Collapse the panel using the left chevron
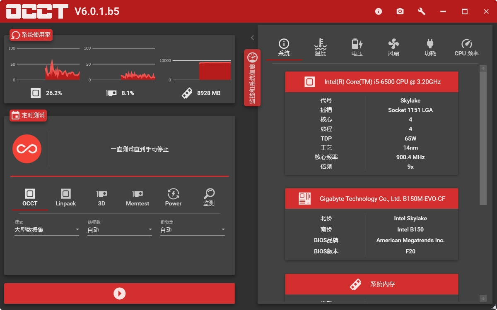This screenshot has width=497, height=310. click(x=253, y=37)
